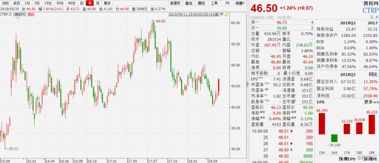Select the 月 monthly K-line tab

(x=98, y=3)
